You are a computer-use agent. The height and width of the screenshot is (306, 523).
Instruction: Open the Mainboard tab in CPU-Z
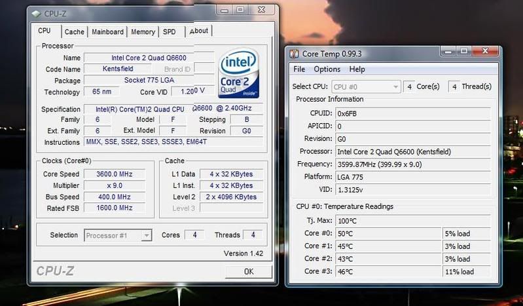(107, 31)
